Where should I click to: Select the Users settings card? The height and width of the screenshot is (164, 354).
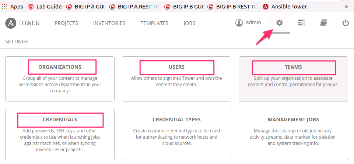(x=176, y=79)
